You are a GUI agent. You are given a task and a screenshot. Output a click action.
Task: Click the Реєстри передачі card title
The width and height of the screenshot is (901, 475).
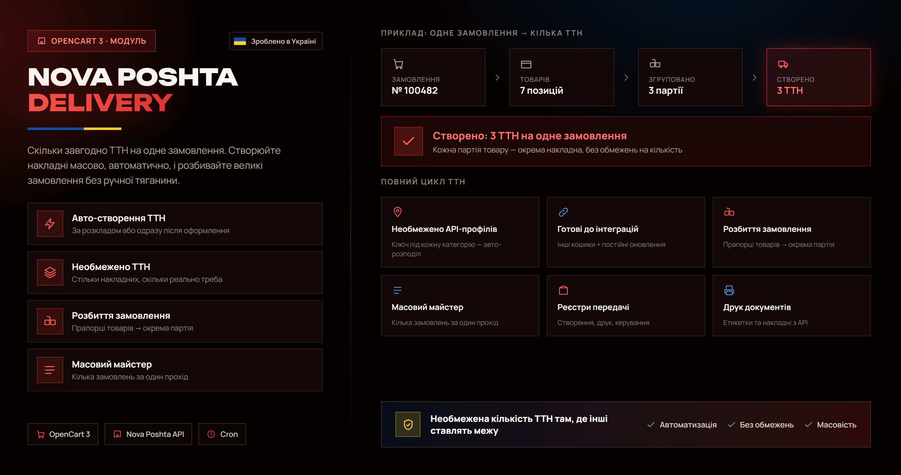tap(593, 307)
